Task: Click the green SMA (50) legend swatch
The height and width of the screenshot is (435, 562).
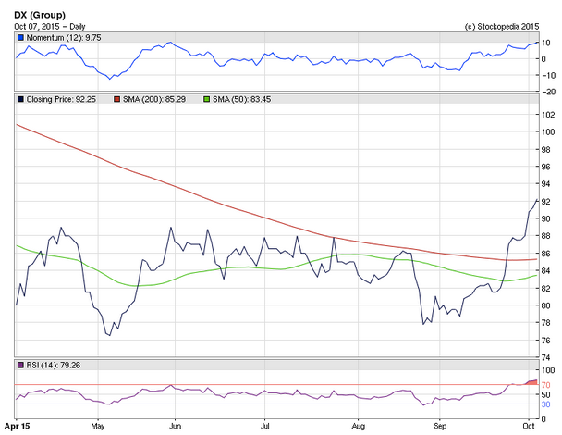Action: [x=206, y=99]
